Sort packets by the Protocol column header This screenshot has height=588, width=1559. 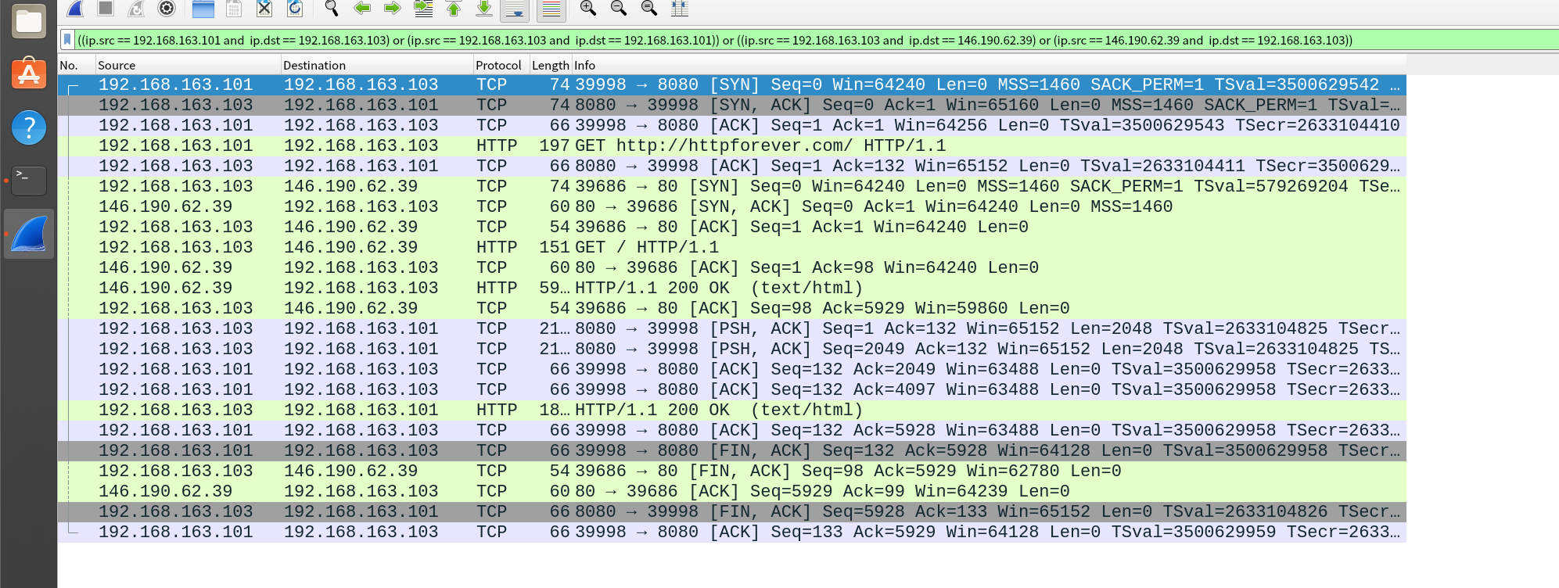(498, 66)
